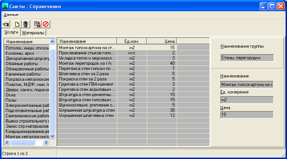Click the right horizontal scroll arrow
The image size is (287, 159).
pyautogui.click(x=46, y=142)
